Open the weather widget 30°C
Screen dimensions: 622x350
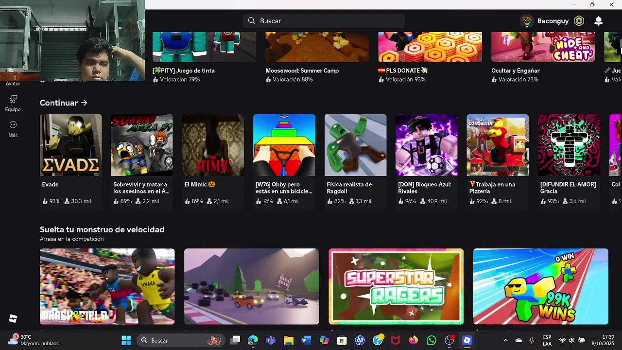[34, 340]
